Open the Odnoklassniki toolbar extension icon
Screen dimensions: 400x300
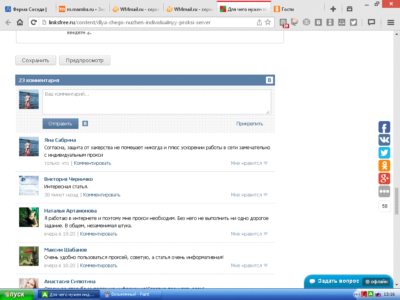(x=330, y=22)
